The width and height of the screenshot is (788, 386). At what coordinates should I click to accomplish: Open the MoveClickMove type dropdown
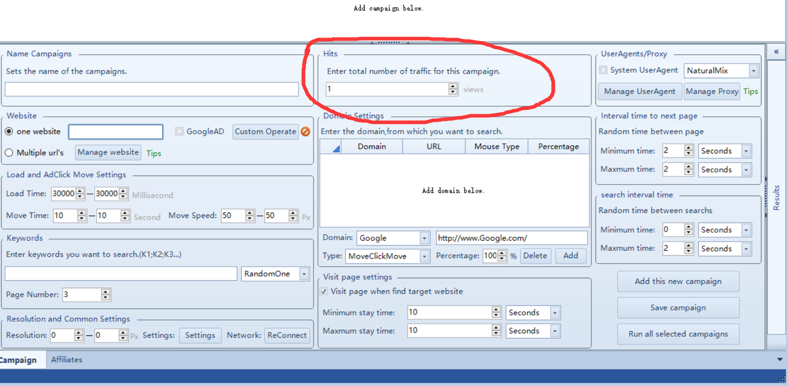tap(424, 256)
